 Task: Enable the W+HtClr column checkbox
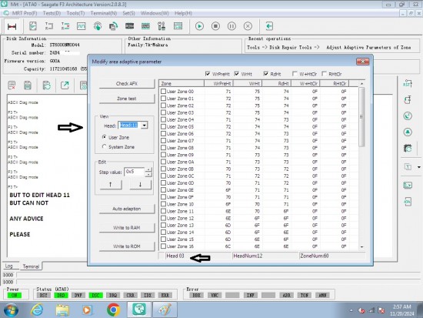[295, 74]
